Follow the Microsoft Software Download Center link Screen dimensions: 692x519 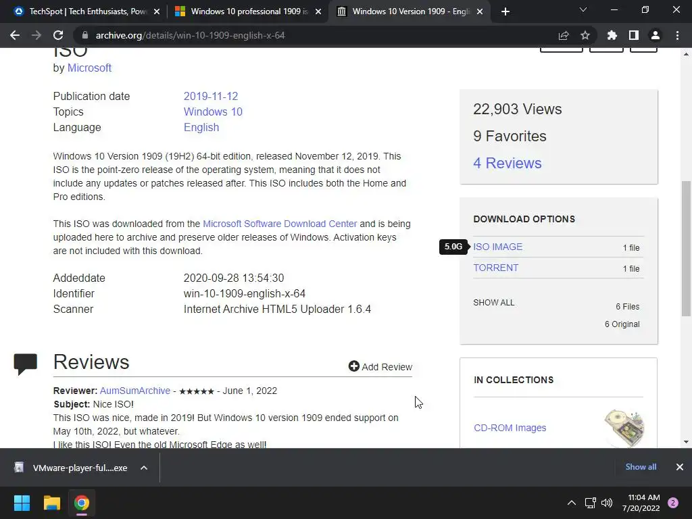(x=280, y=224)
